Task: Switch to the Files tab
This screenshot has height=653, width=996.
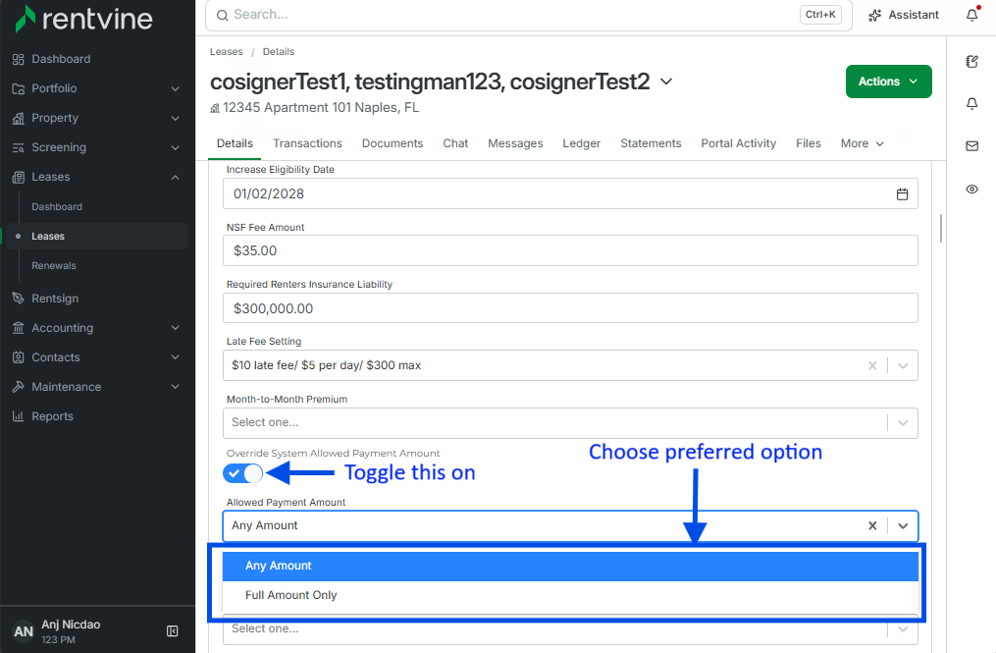Action: click(808, 143)
